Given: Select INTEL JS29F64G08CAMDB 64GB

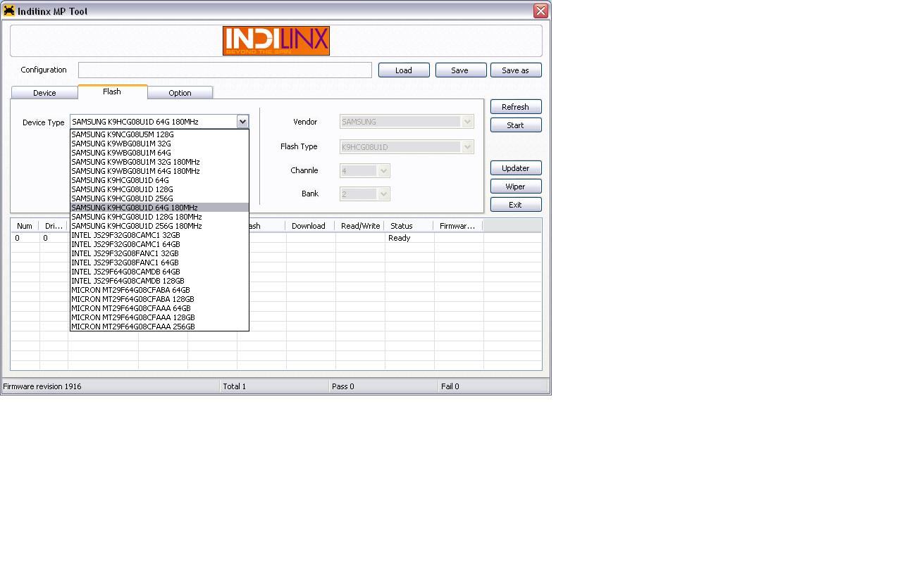Looking at the screenshot, I should pos(159,272).
